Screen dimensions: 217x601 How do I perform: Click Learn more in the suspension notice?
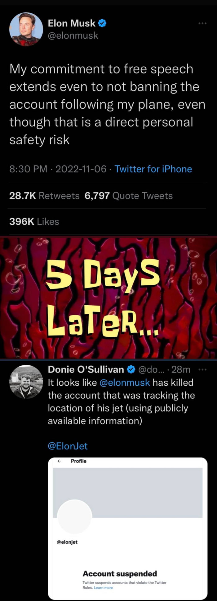click(x=103, y=588)
